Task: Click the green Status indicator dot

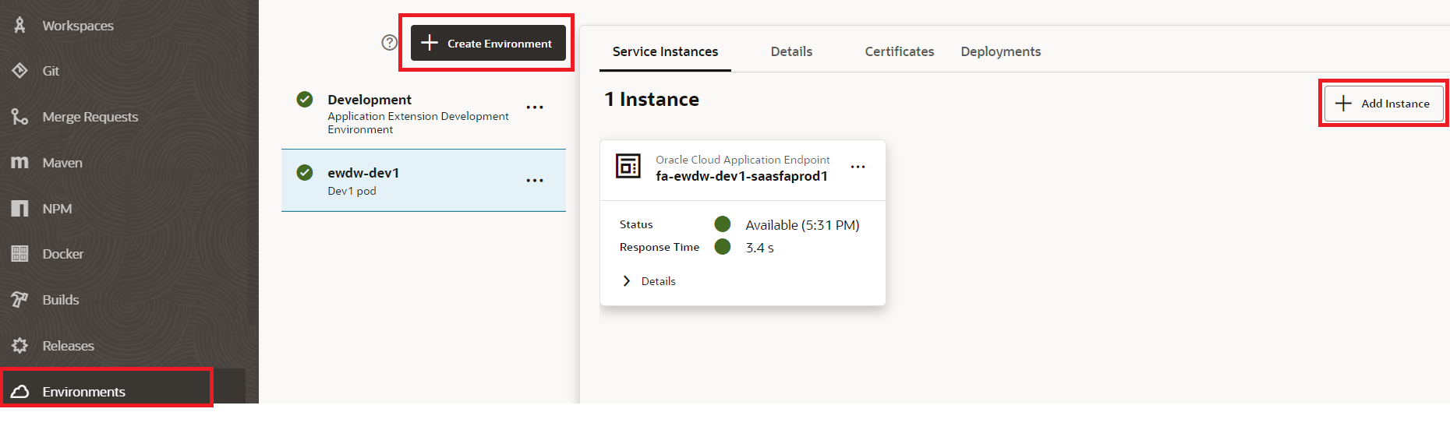Action: pos(723,224)
